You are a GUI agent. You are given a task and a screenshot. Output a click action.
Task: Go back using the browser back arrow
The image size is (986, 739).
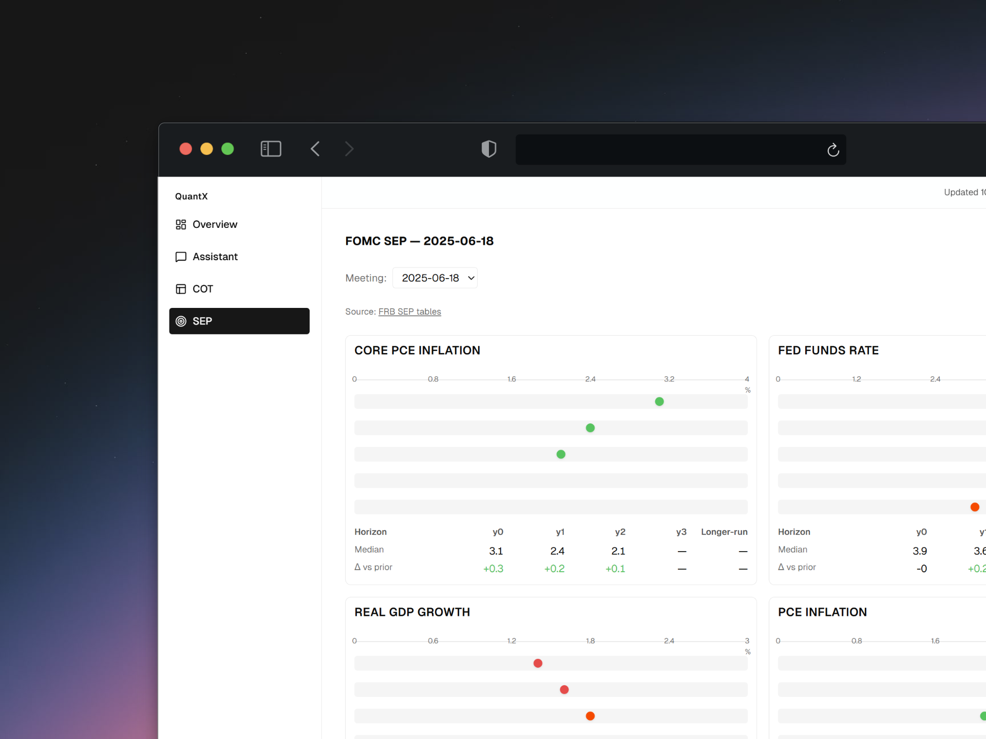315,149
